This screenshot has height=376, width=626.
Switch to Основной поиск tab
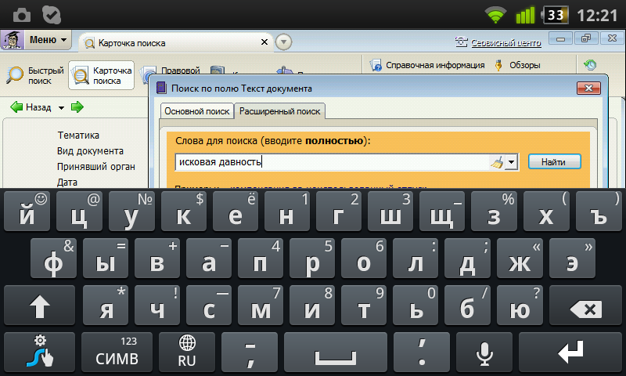pyautogui.click(x=197, y=111)
